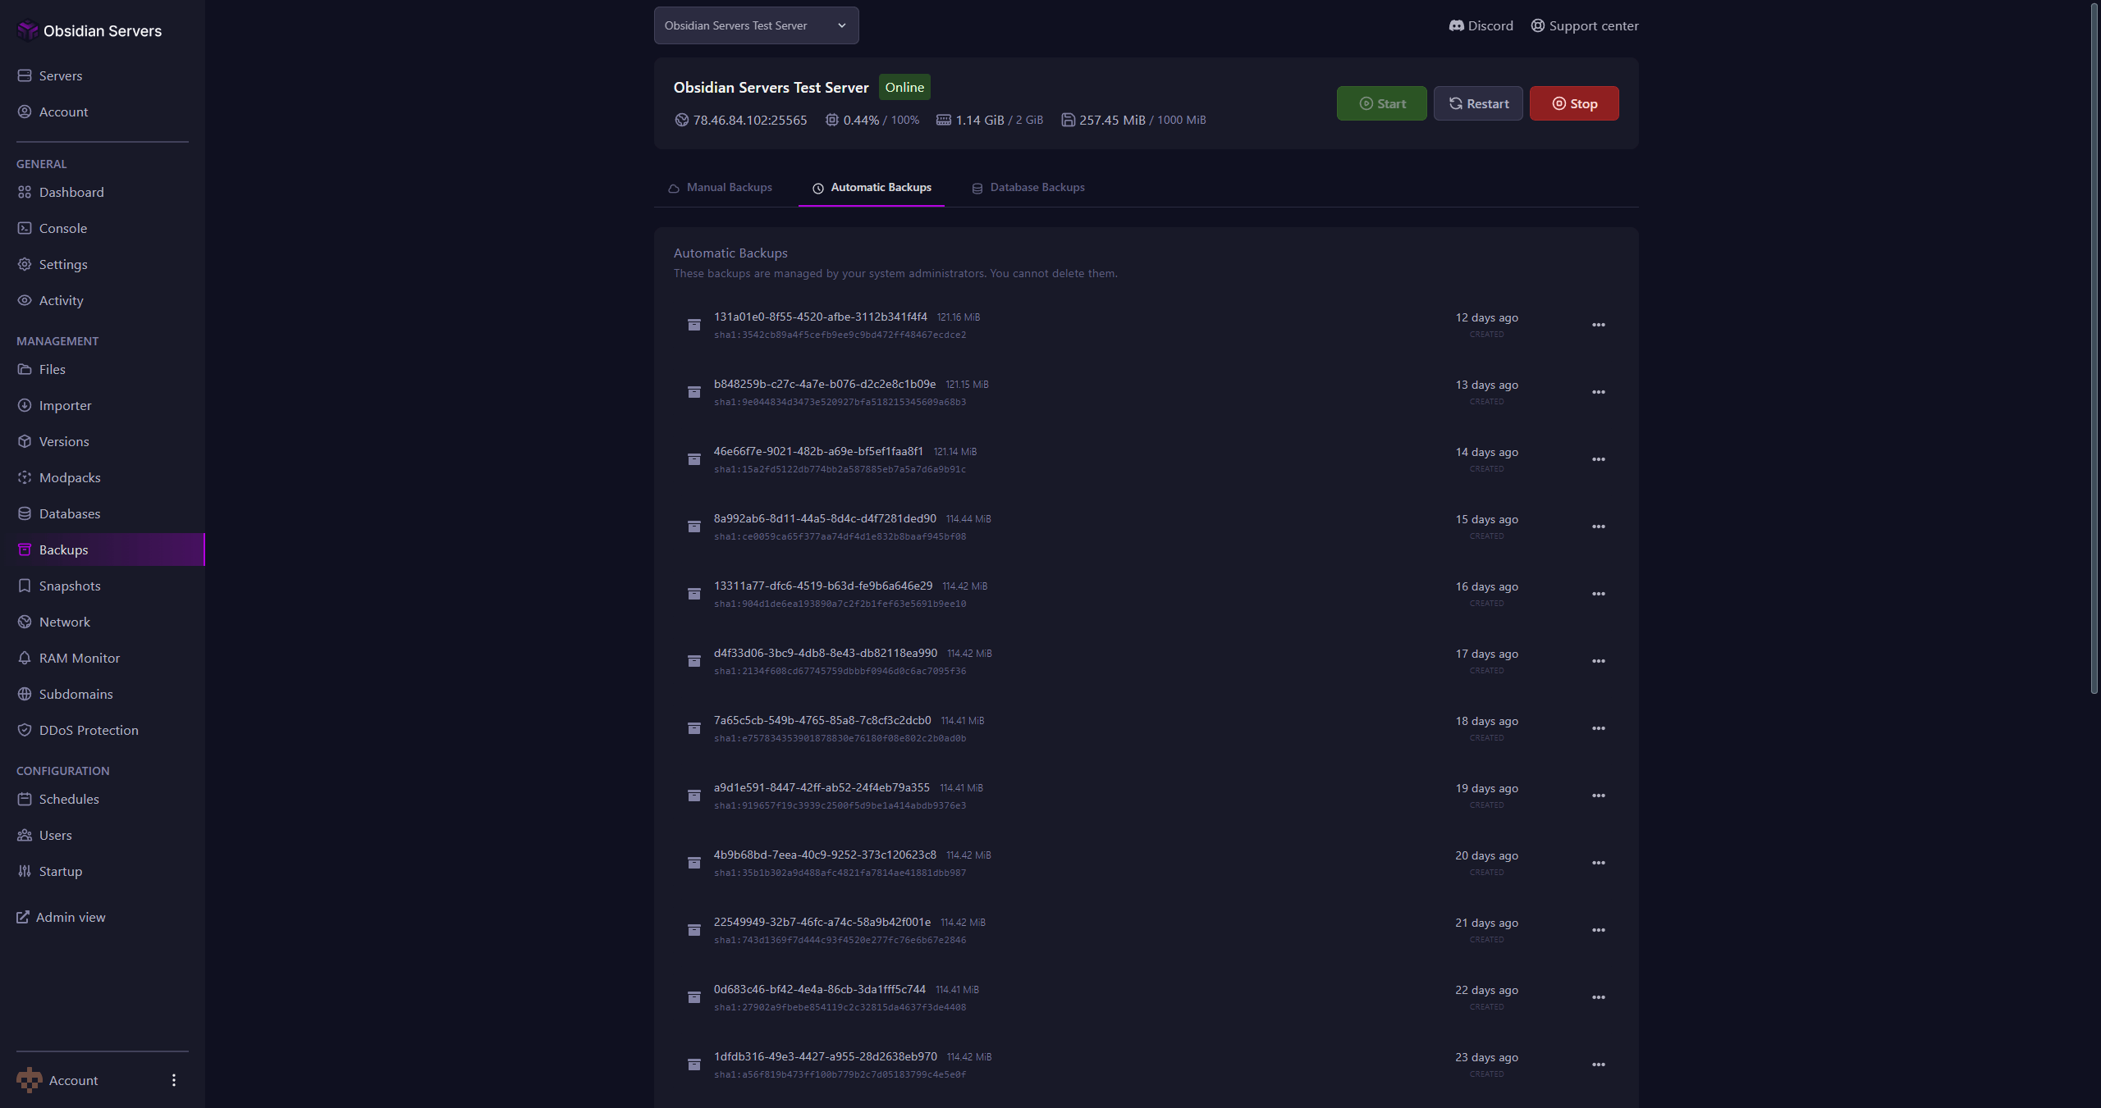
Task: Open DDoS Protection shield icon
Action: pyautogui.click(x=25, y=730)
